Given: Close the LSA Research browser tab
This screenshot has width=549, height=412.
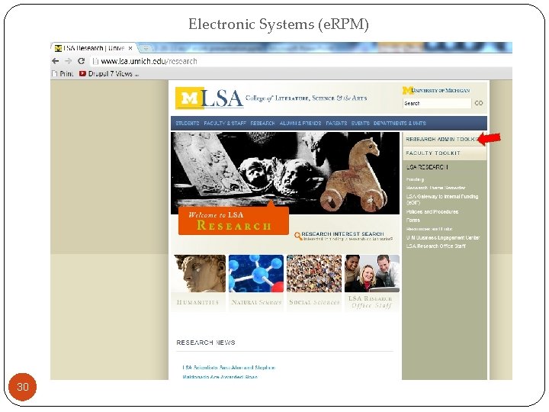Looking at the screenshot, I should (130, 48).
